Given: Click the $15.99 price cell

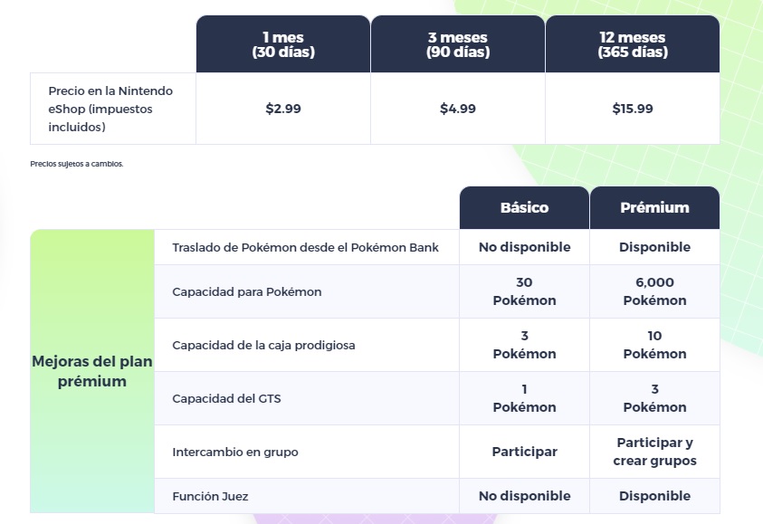Looking at the screenshot, I should coord(633,109).
